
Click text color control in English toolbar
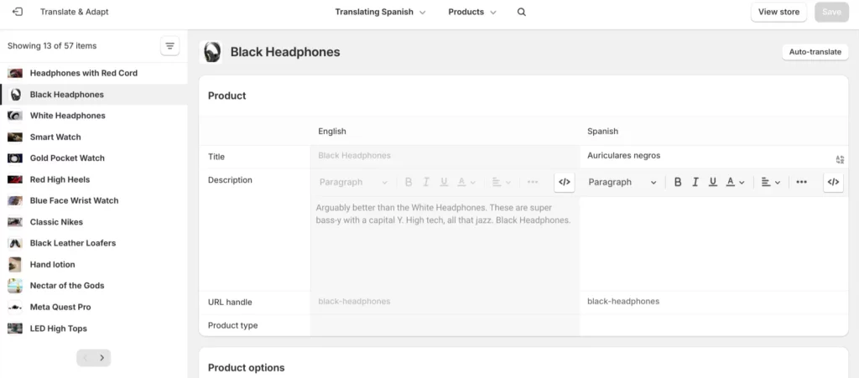(x=466, y=182)
